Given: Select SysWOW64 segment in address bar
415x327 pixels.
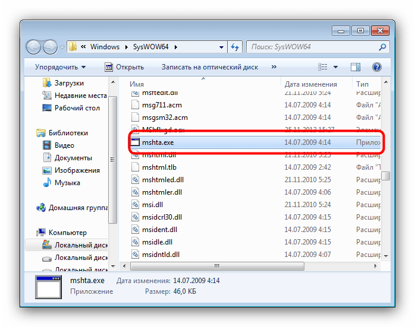Looking at the screenshot, I should [150, 47].
